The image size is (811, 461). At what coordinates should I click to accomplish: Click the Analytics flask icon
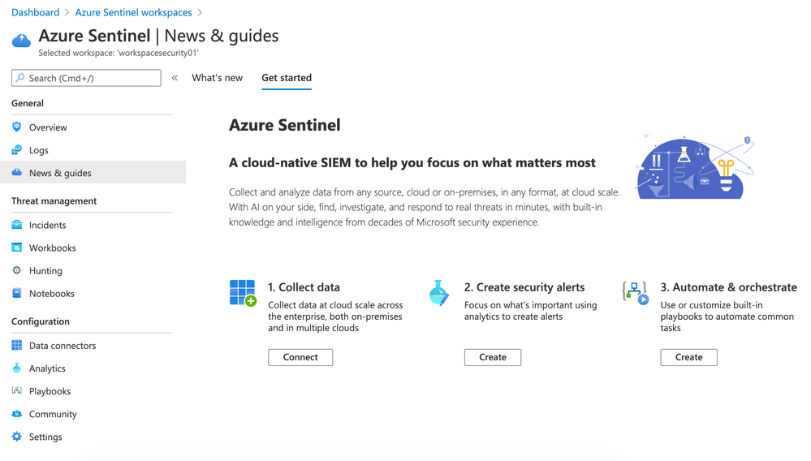point(16,368)
